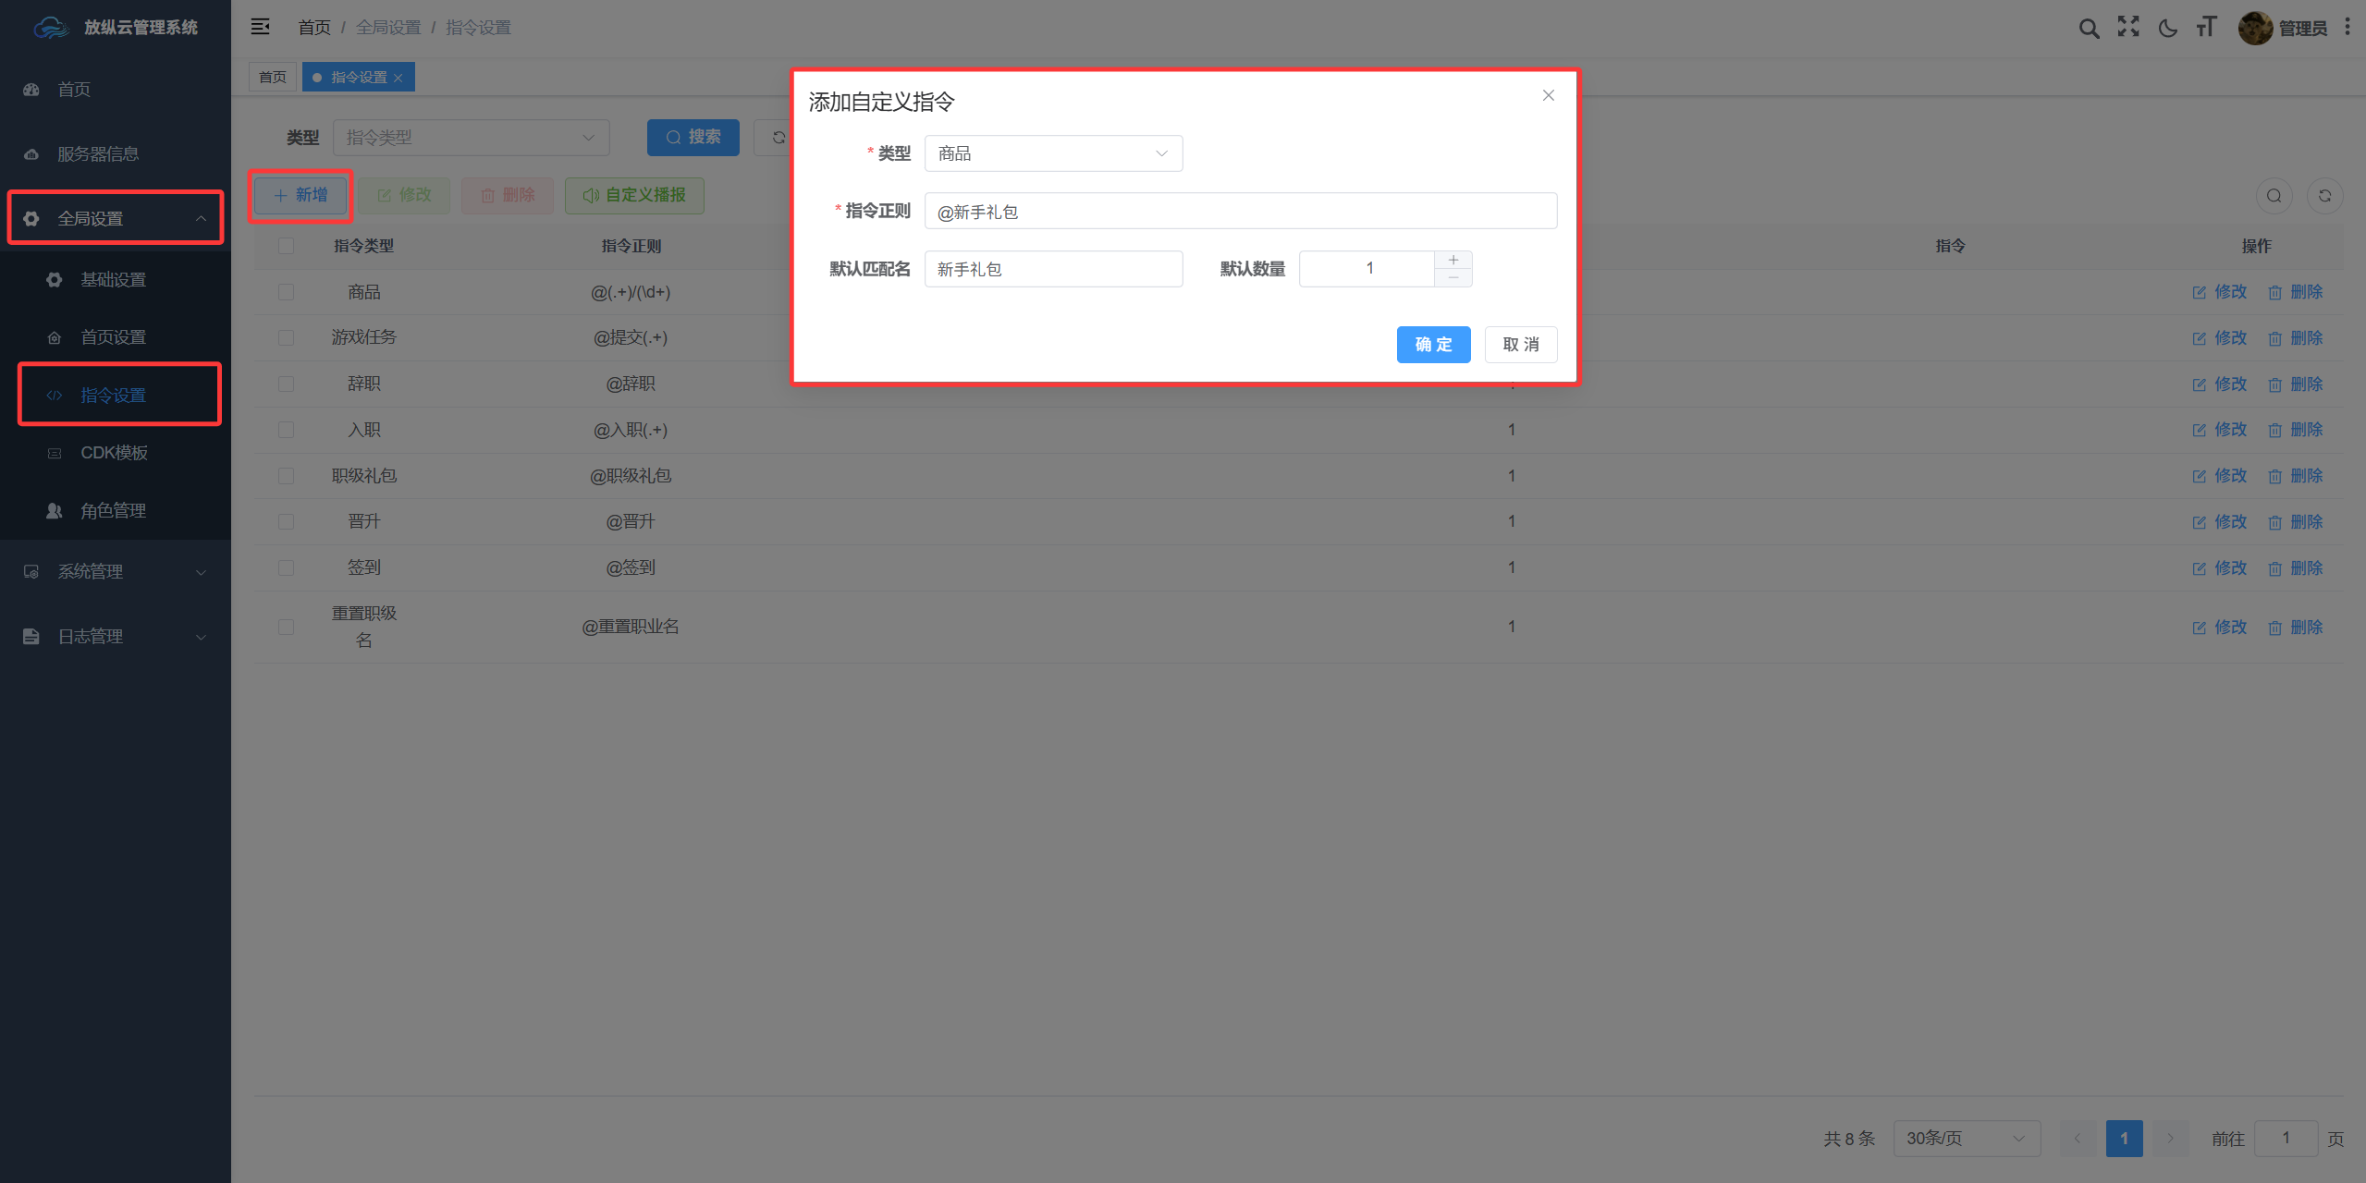Switch to dark mode moon icon
Screen dimensions: 2366x1183
coord(2167,28)
